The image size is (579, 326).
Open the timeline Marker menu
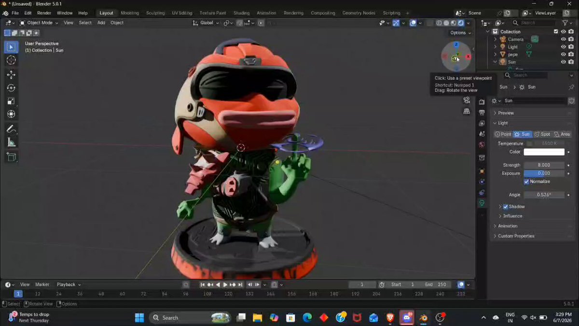click(x=42, y=284)
